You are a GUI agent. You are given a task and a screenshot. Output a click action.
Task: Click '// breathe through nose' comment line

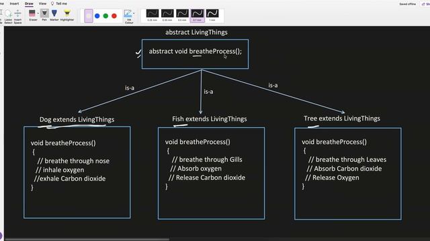tap(73, 161)
